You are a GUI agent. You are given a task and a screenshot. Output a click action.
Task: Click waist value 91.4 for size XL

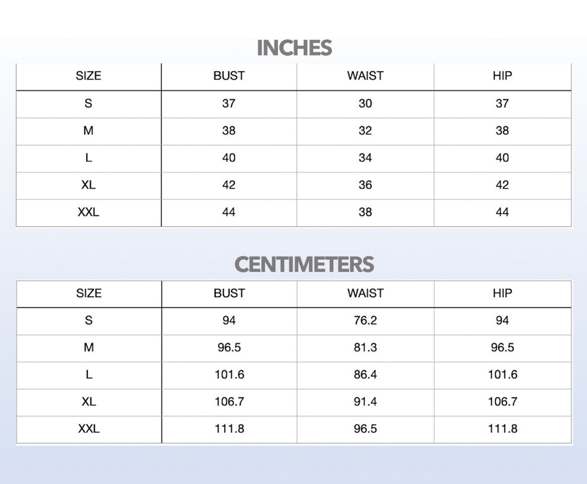point(365,402)
